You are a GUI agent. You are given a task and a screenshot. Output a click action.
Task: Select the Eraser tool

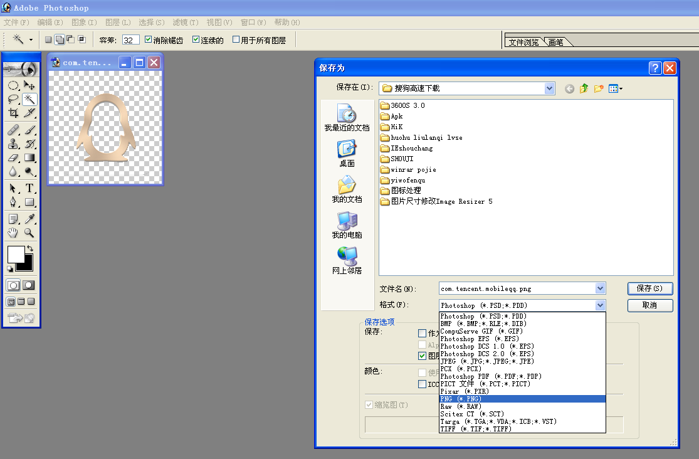coord(13,157)
